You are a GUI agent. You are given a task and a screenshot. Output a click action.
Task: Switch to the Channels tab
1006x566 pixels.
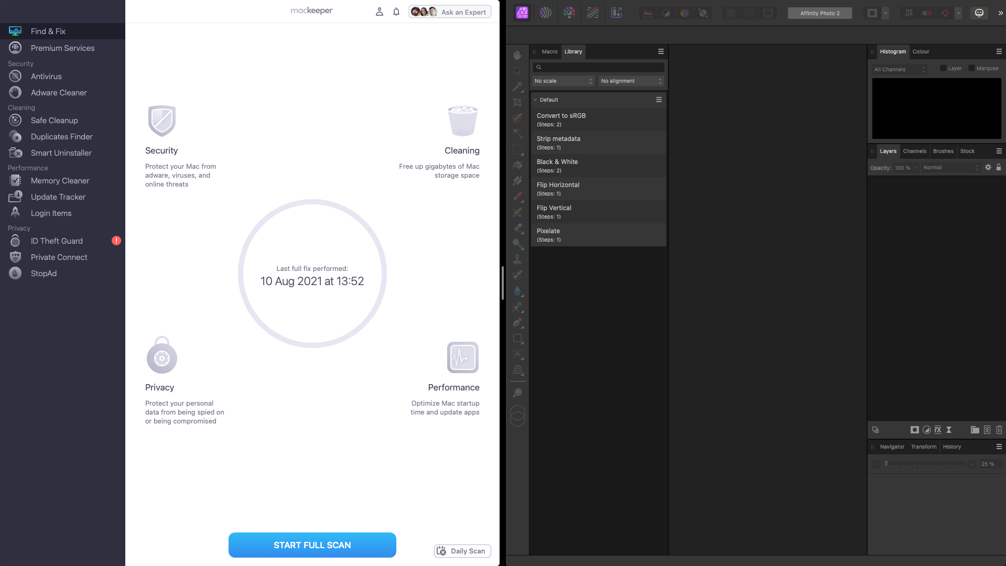[x=915, y=151]
